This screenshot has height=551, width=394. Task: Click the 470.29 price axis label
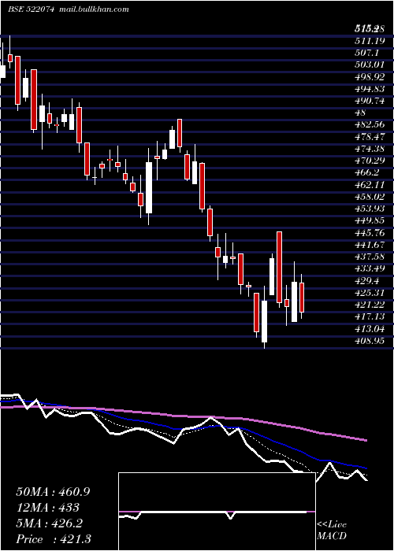click(x=369, y=161)
